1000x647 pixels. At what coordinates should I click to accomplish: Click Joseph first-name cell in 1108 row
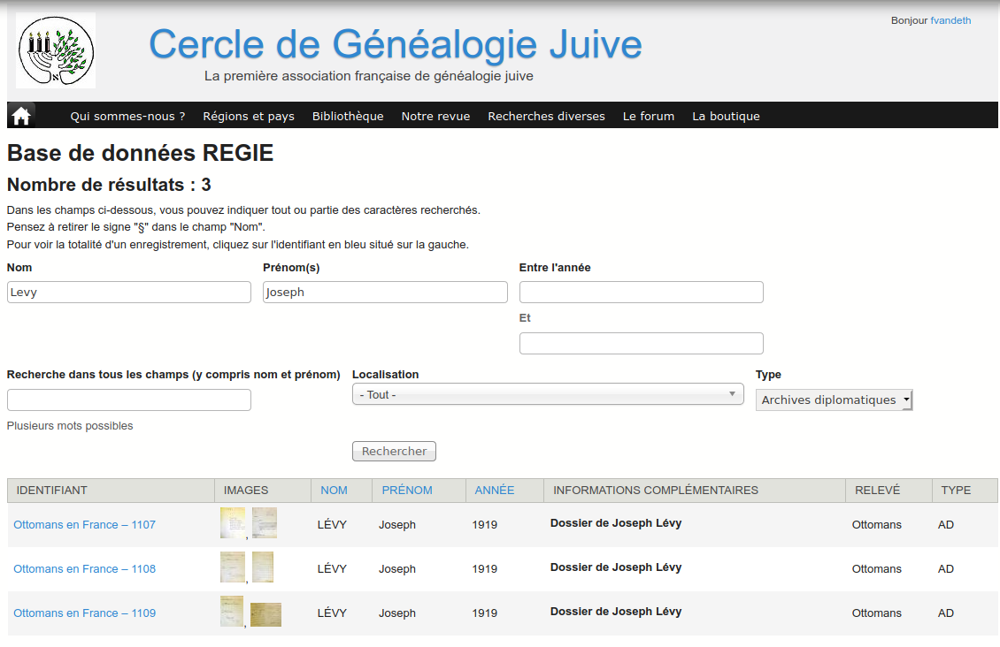click(397, 568)
